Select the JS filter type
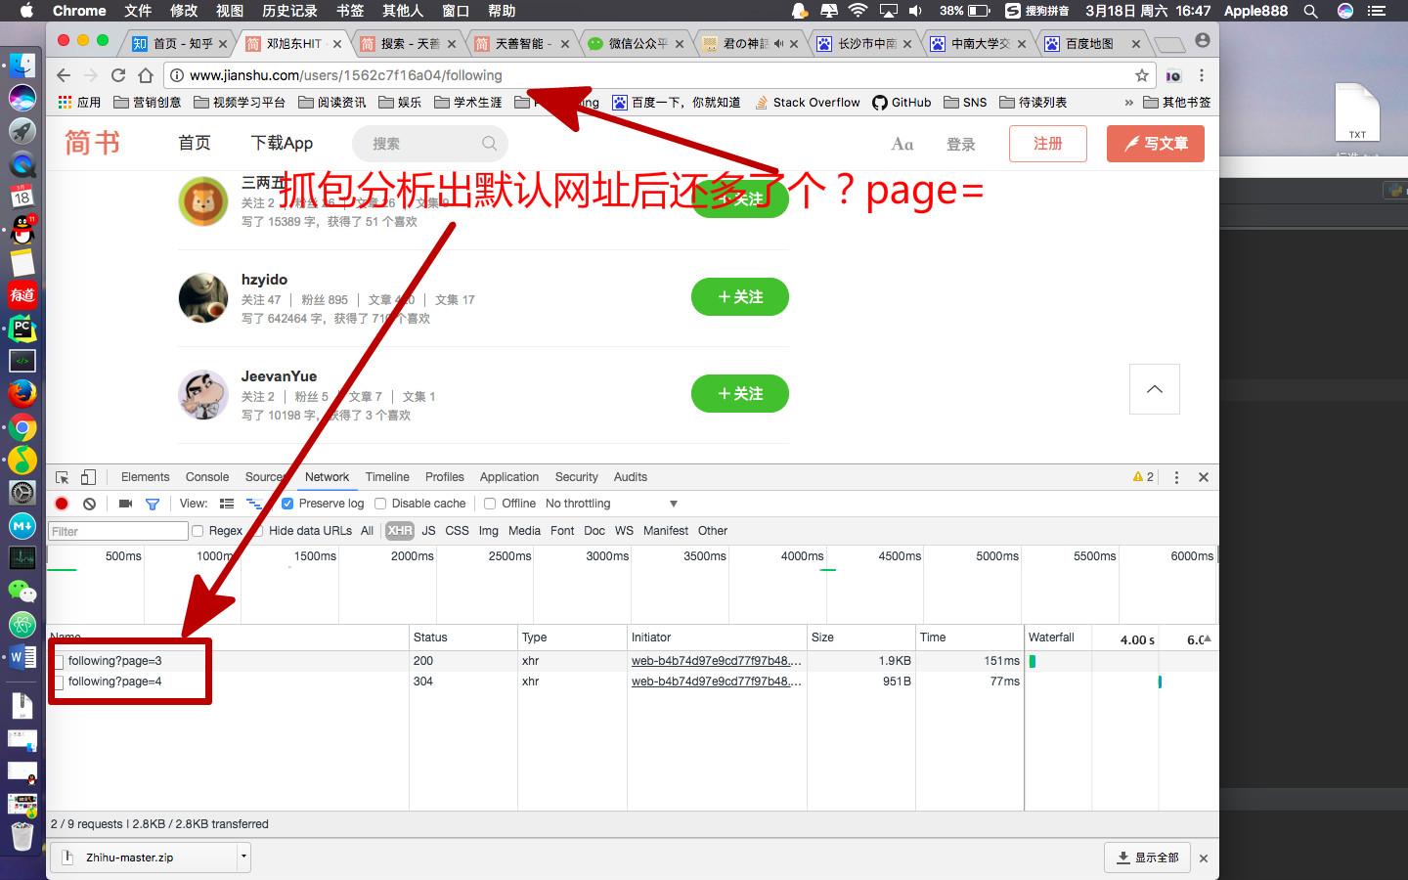Image resolution: width=1408 pixels, height=880 pixels. click(428, 531)
